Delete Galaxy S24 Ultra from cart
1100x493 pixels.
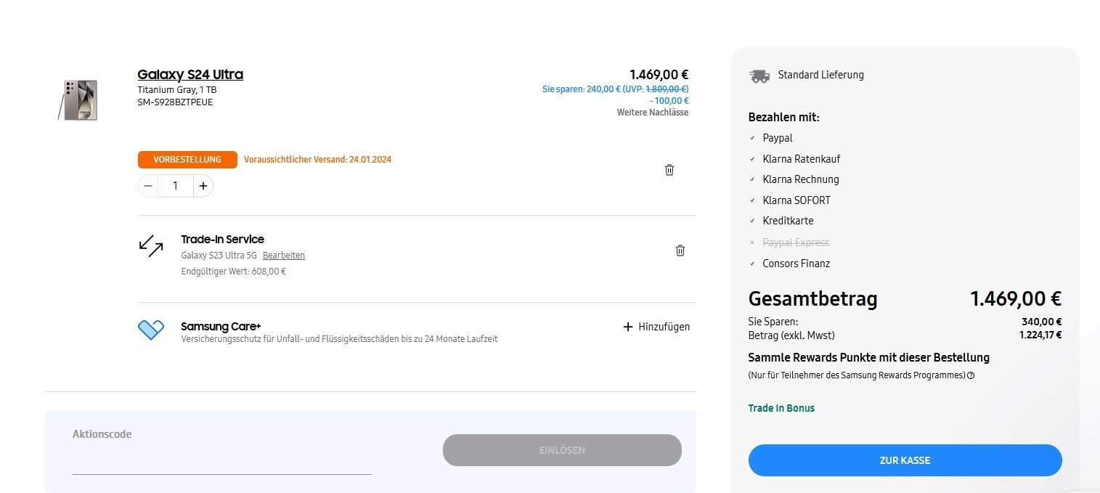pos(669,170)
